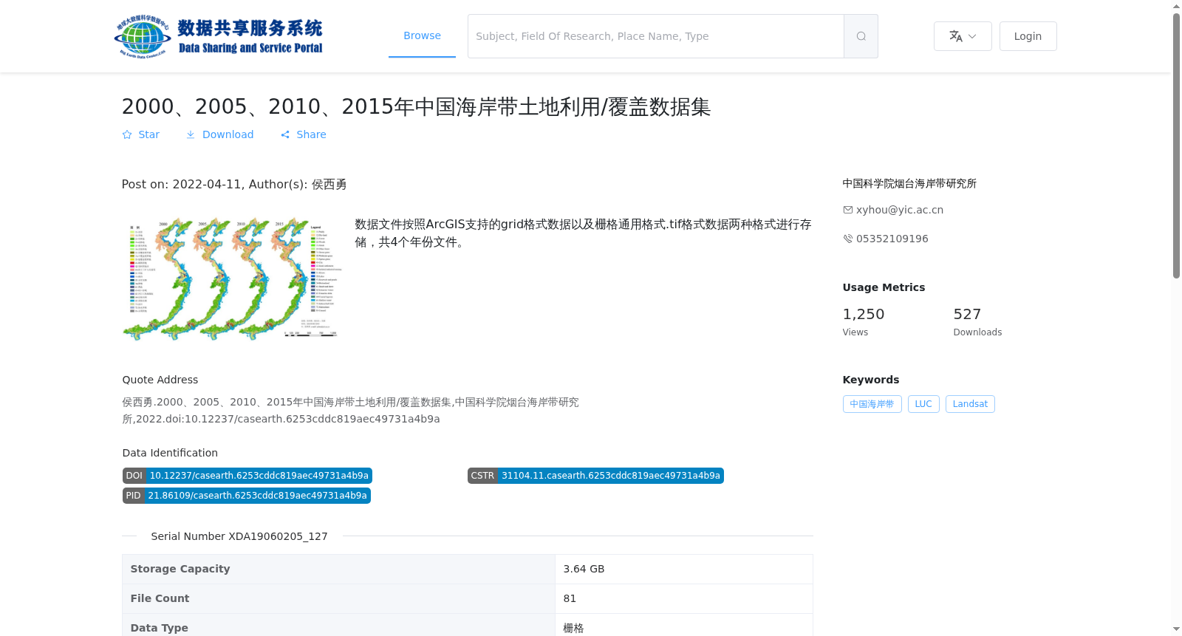Click the quote address citation text
The width and height of the screenshot is (1182, 636).
(x=351, y=411)
